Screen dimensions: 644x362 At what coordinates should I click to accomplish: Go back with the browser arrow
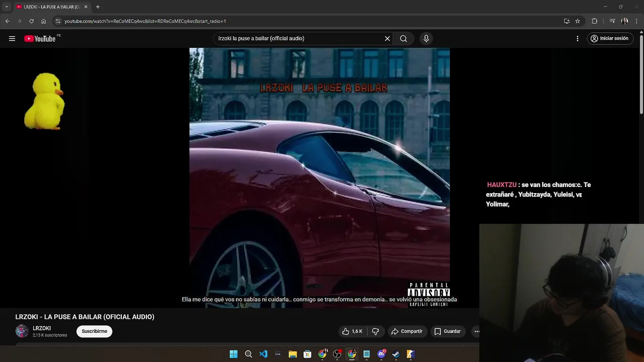[7, 21]
